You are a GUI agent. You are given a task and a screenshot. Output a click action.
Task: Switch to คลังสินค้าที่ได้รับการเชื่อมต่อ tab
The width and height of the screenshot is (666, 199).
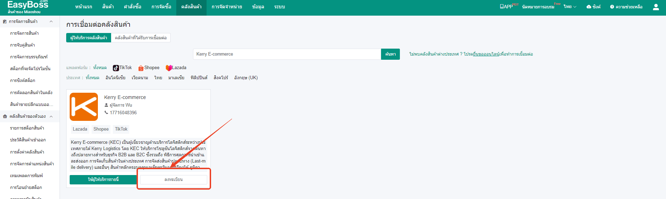click(141, 38)
